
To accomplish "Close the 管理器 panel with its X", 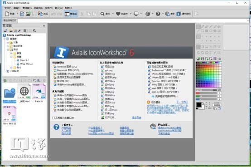I will click(x=44, y=26).
